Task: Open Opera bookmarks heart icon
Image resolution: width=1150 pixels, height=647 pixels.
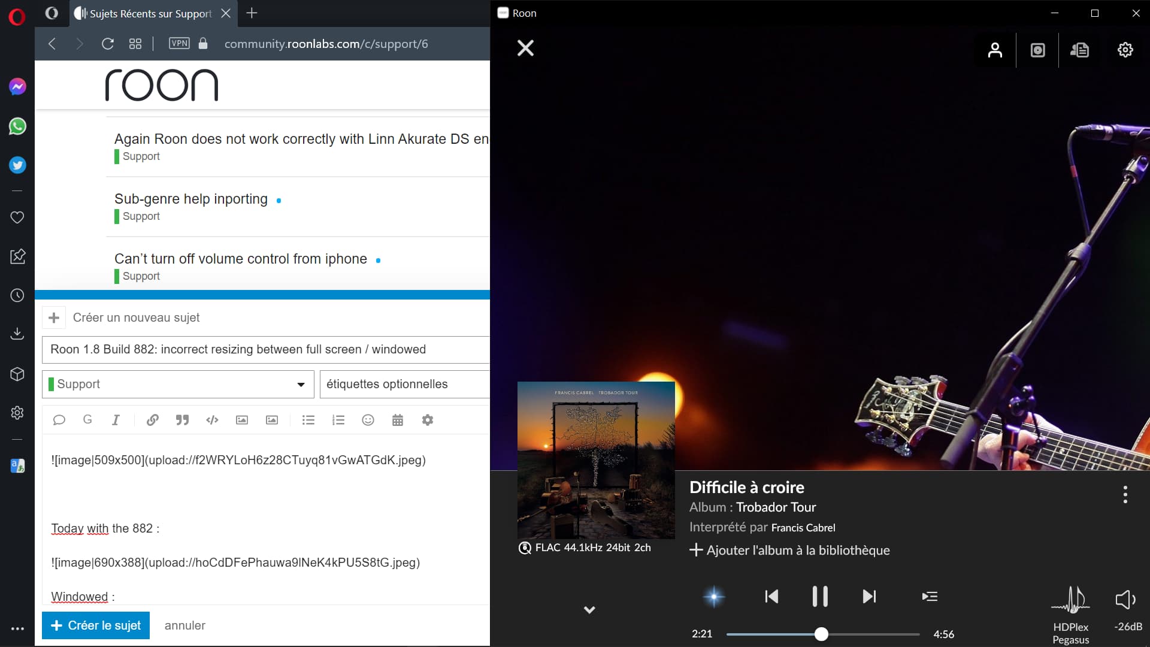Action: (17, 217)
